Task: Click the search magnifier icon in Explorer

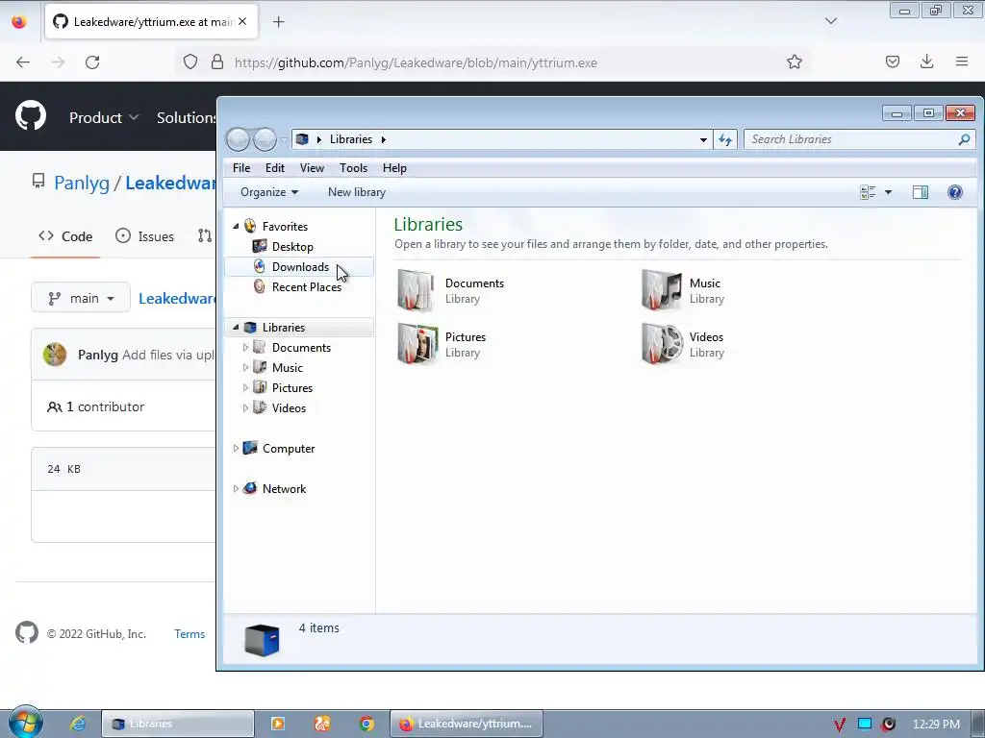Action: (x=964, y=139)
